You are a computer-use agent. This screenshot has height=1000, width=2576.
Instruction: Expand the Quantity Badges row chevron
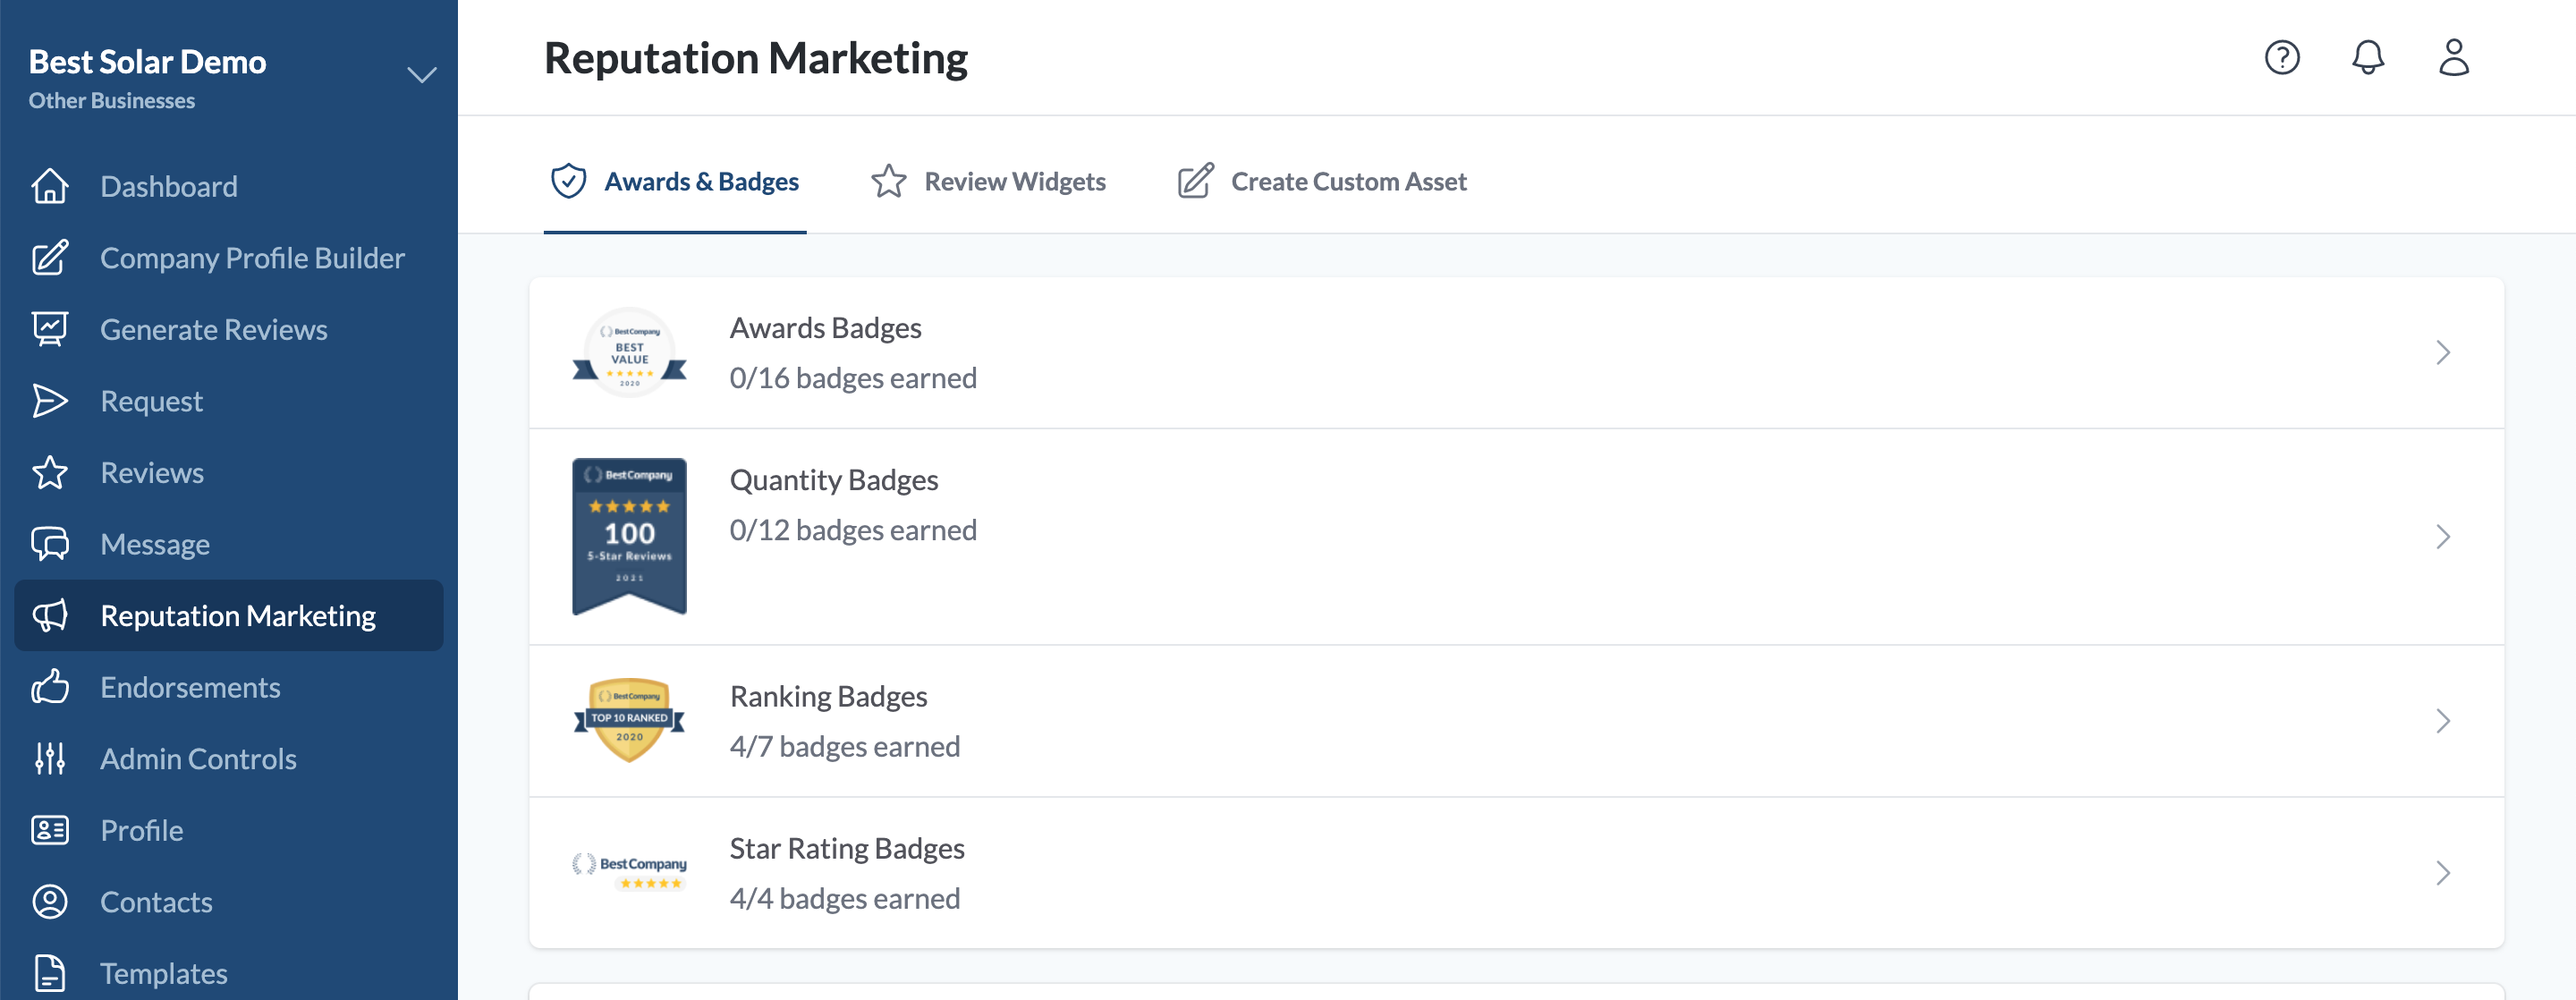point(2442,537)
